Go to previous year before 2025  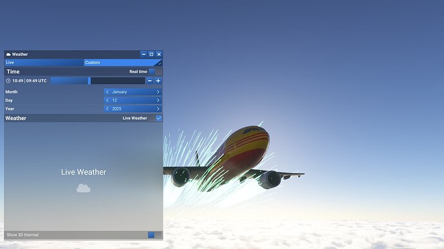[x=107, y=108]
